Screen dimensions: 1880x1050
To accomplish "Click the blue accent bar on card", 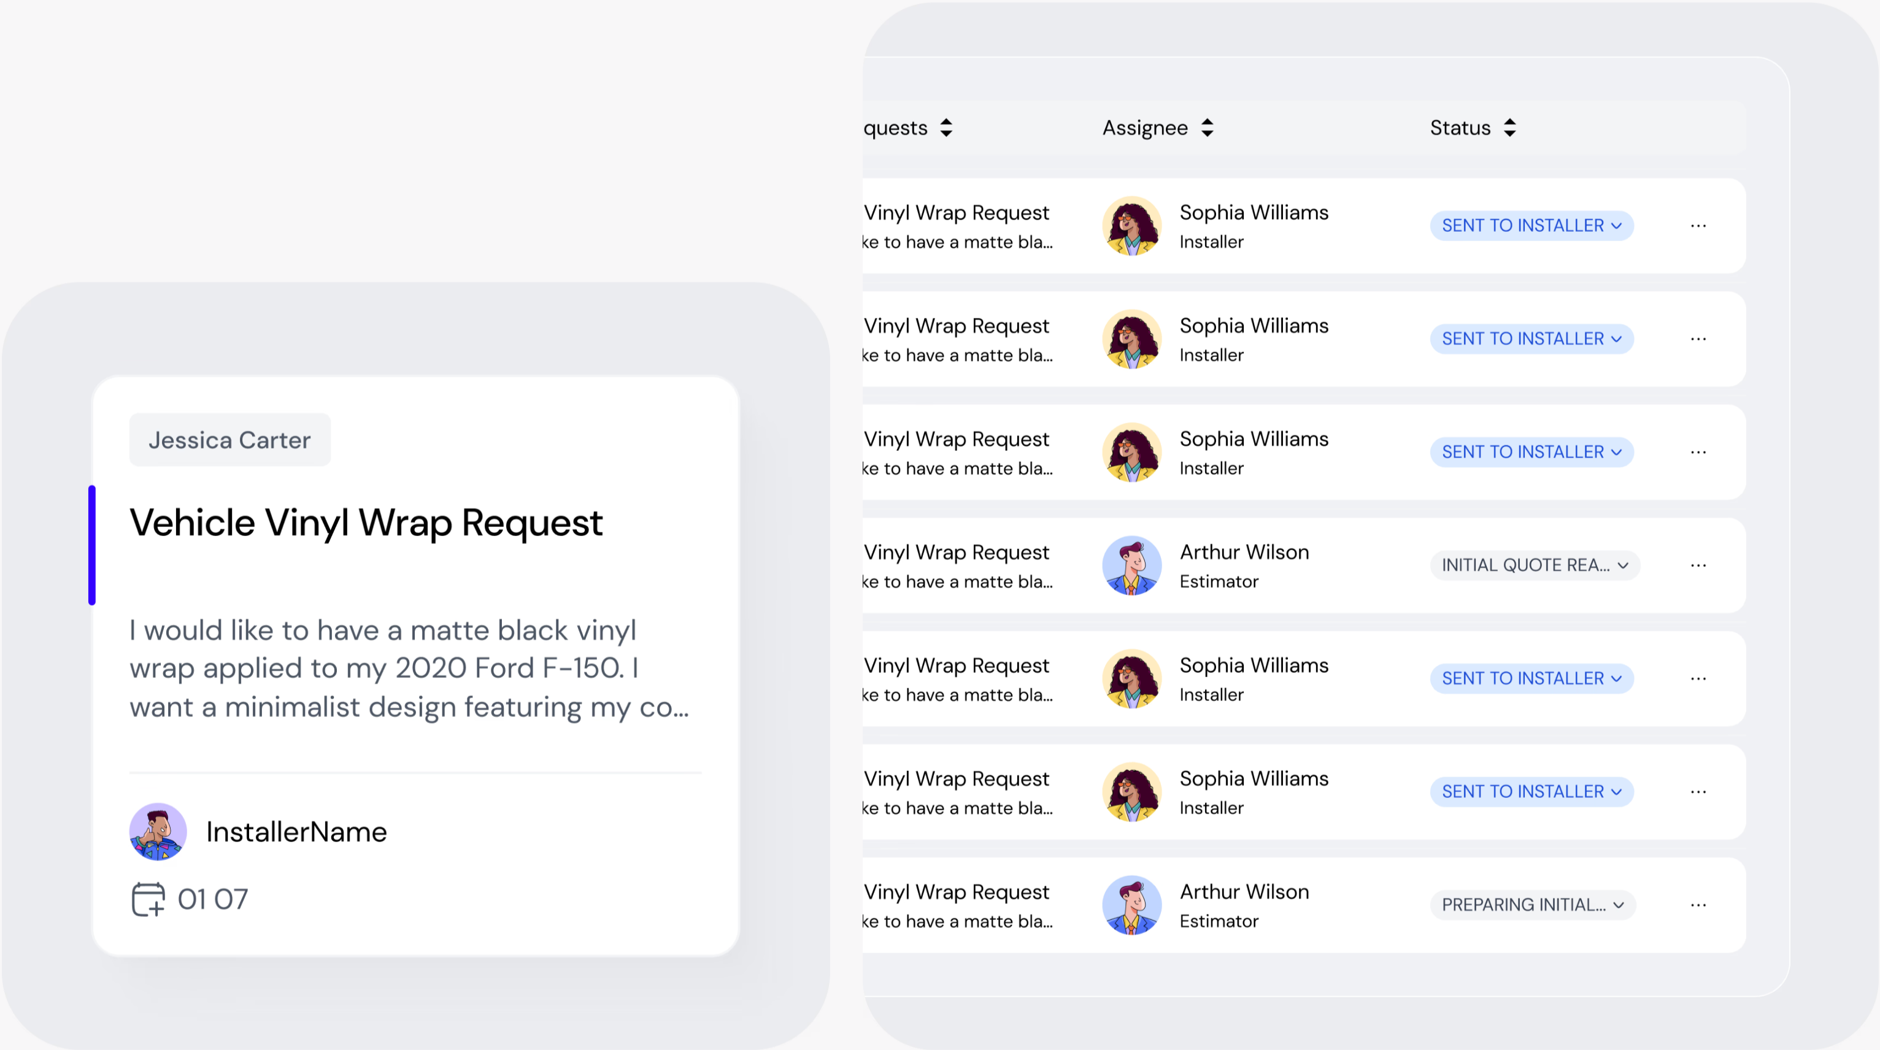I will [92, 545].
